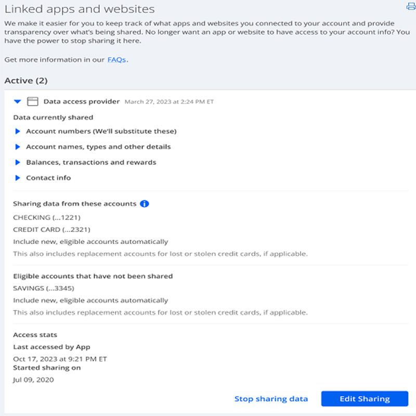Expand the Account numbers disclosure arrow
The height and width of the screenshot is (416, 416).
[x=18, y=131]
